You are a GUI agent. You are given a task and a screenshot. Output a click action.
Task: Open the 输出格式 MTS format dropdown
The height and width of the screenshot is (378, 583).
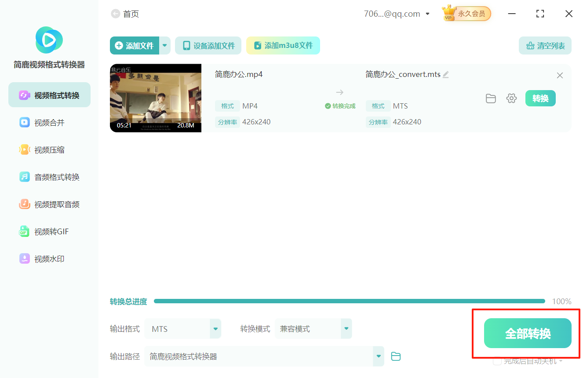pyautogui.click(x=215, y=328)
